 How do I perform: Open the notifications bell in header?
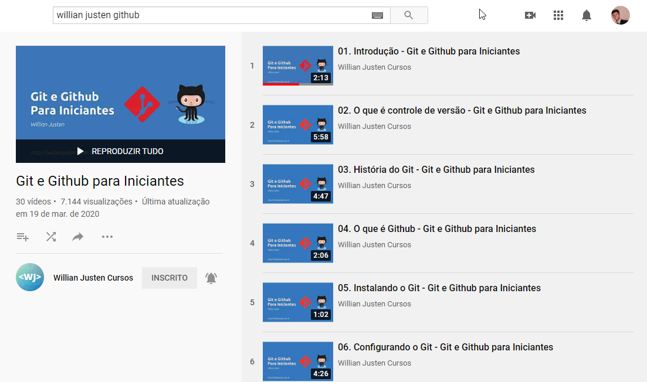(587, 16)
